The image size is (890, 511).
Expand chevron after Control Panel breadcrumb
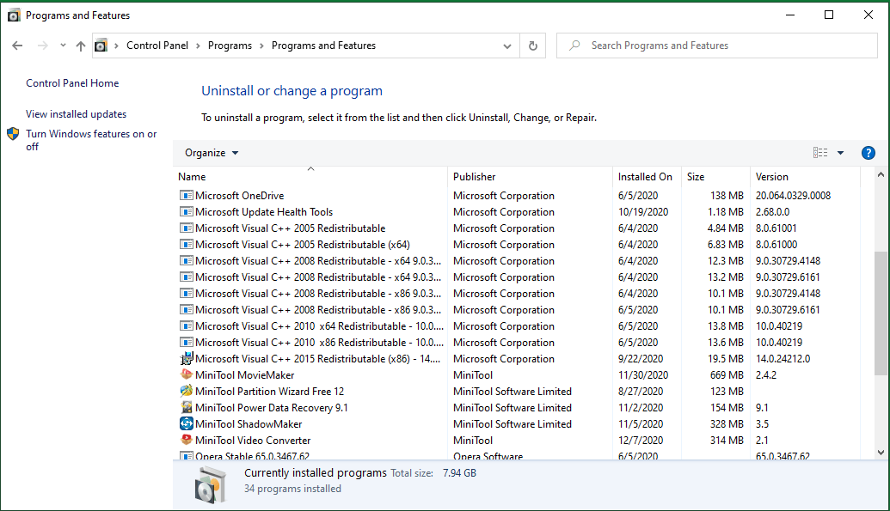pos(198,46)
